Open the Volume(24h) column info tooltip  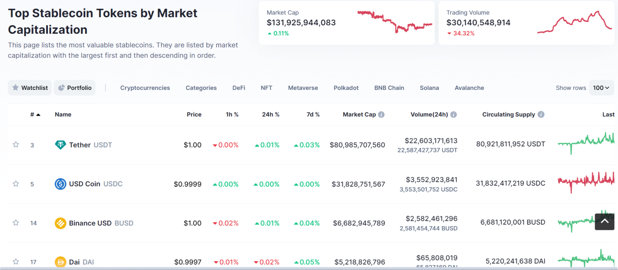click(x=454, y=114)
